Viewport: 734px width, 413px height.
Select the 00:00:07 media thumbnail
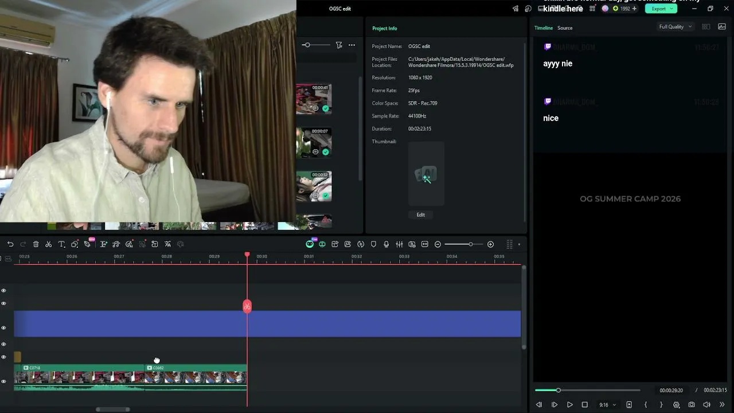point(314,142)
